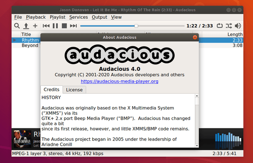The width and height of the screenshot is (253, 163).
Task: Close the About Audacious dialog
Action: coord(195,37)
